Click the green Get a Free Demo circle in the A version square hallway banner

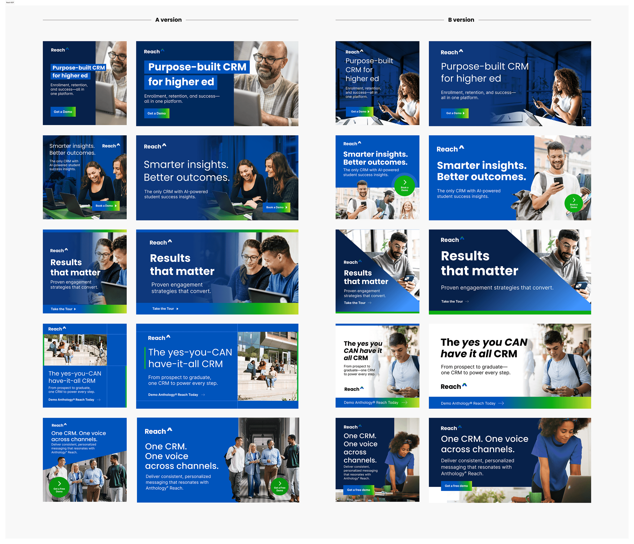click(x=59, y=487)
